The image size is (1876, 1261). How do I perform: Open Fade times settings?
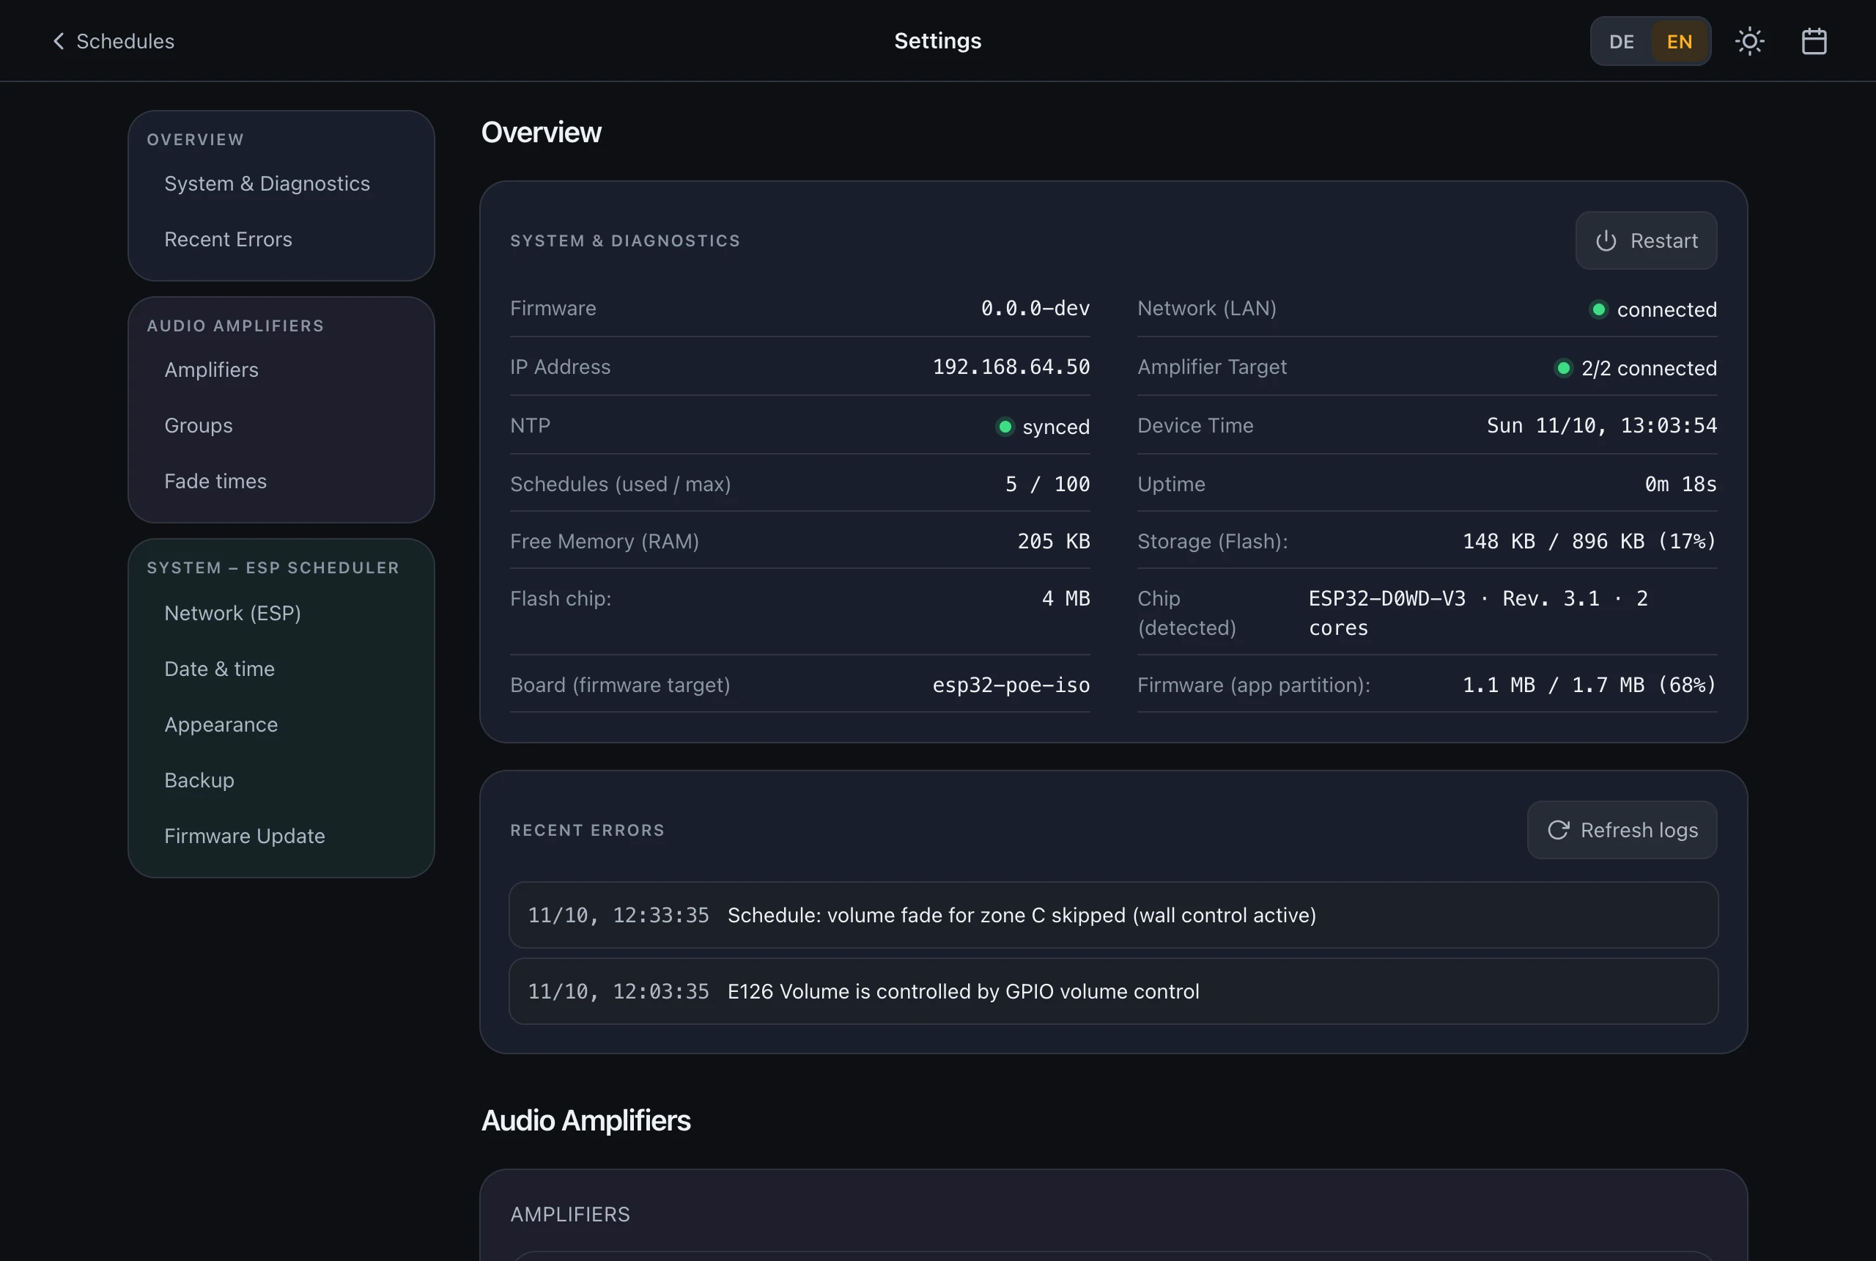[x=215, y=481]
